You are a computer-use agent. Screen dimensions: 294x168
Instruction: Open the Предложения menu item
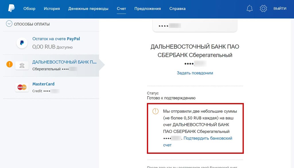[148, 9]
